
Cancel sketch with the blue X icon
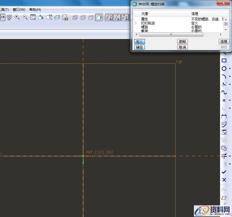click(x=224, y=180)
